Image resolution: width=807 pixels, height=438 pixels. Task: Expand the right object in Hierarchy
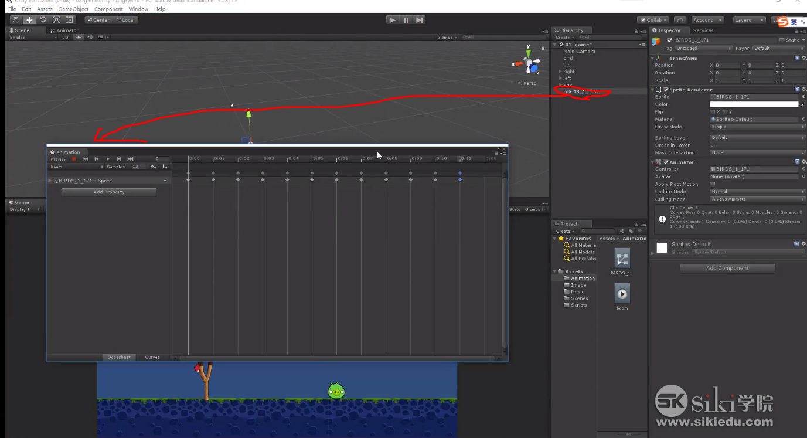(x=561, y=72)
